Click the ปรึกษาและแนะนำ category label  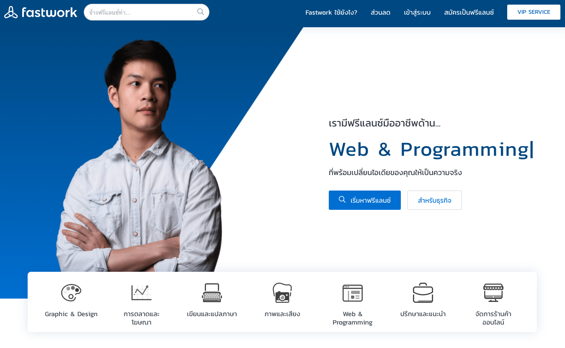tap(423, 314)
